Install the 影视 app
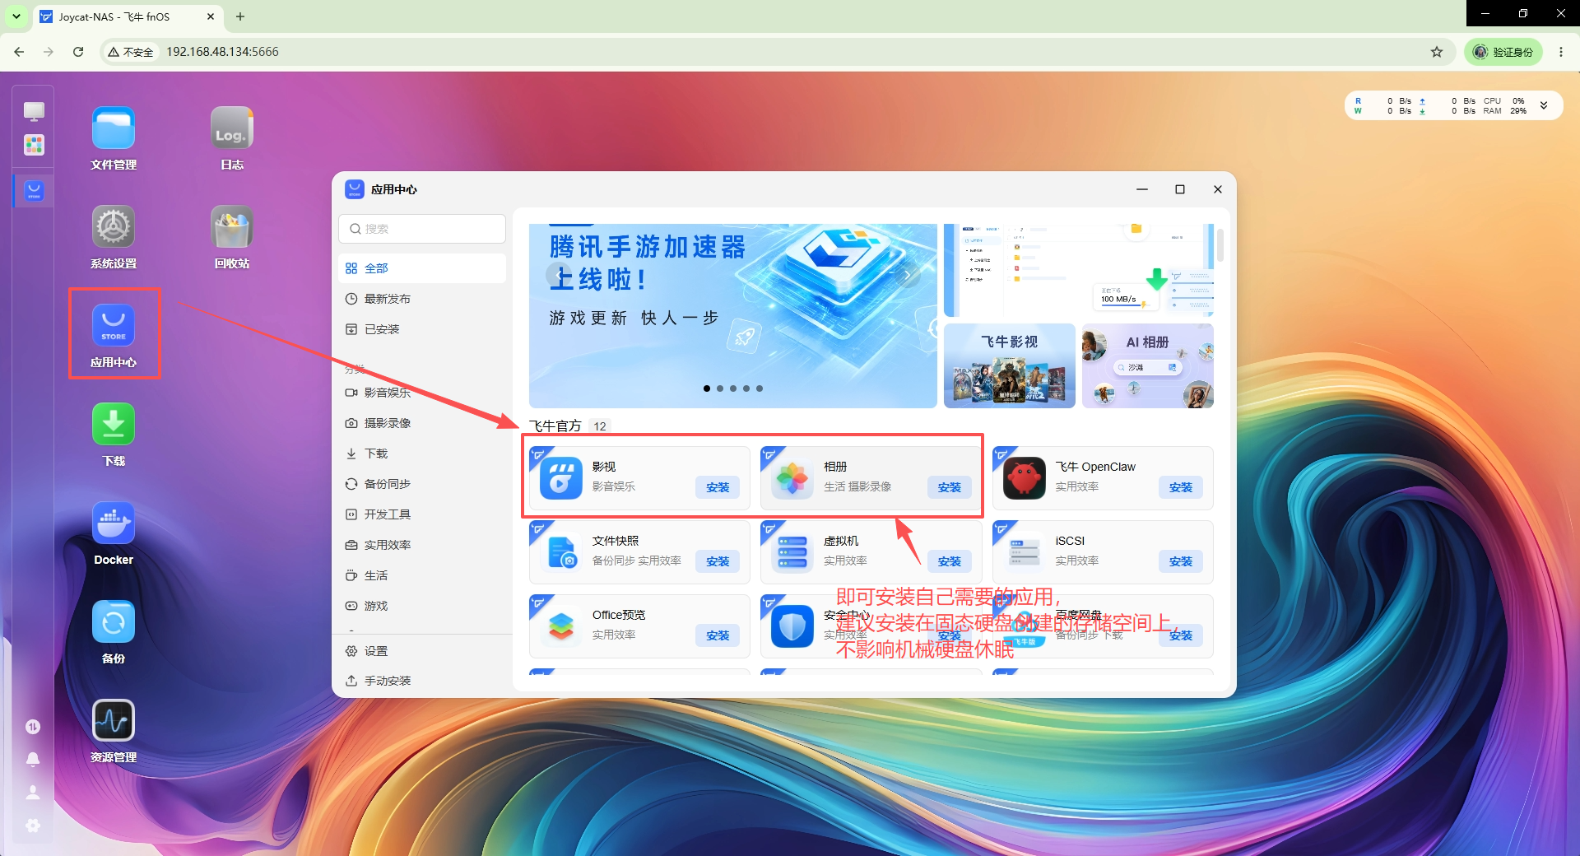 tap(718, 487)
